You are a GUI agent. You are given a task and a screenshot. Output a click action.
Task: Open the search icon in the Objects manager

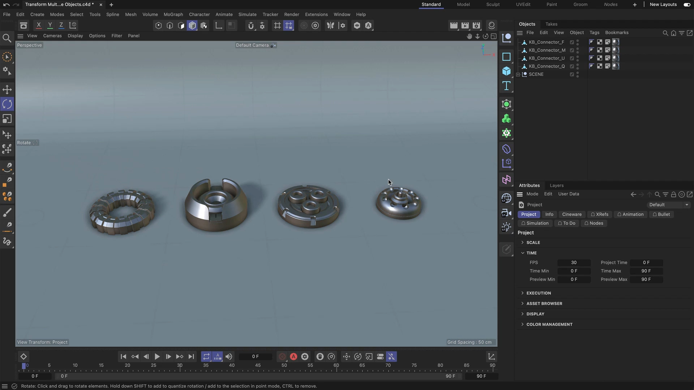click(665, 33)
